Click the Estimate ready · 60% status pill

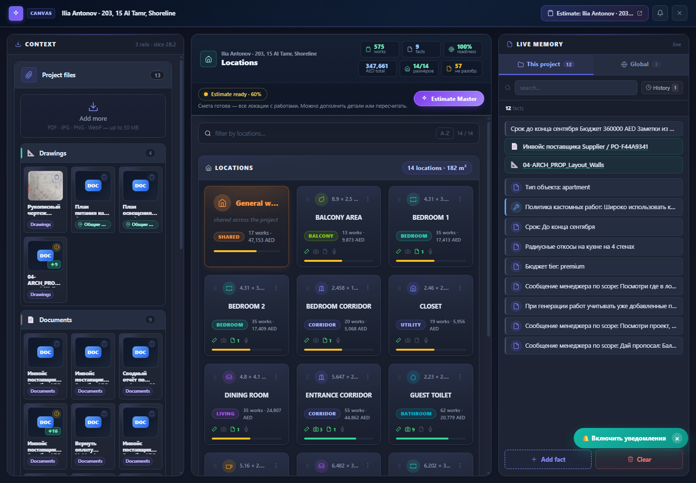click(232, 94)
